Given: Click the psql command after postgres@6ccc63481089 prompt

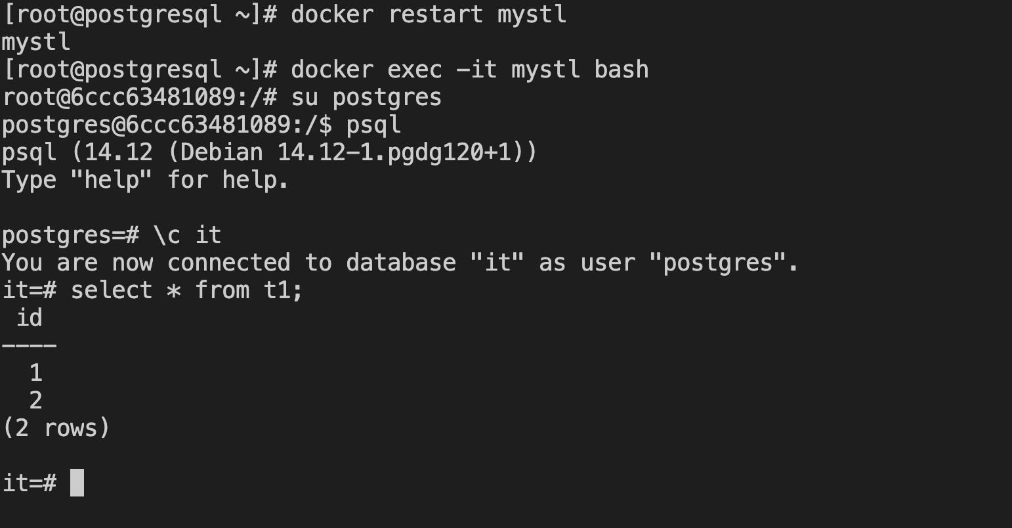Looking at the screenshot, I should click(373, 125).
